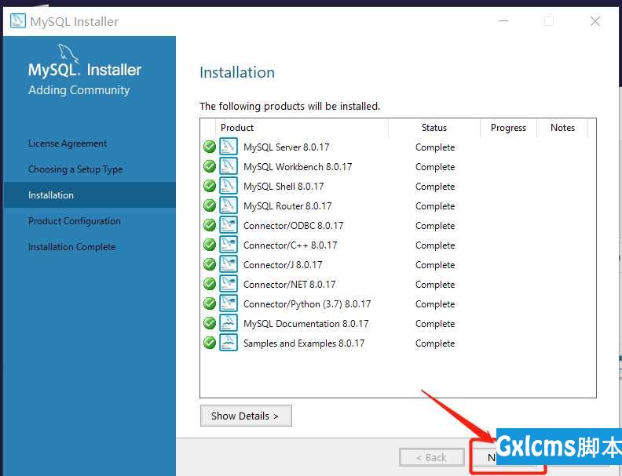Click the MySQL Router 8.0.17 product icon
This screenshot has height=476, width=622.
click(x=229, y=205)
